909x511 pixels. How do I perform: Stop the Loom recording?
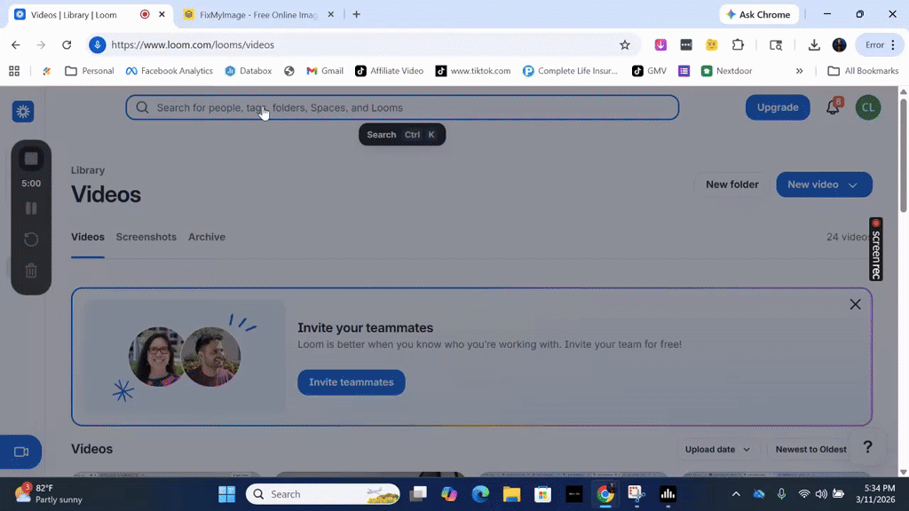tap(31, 159)
